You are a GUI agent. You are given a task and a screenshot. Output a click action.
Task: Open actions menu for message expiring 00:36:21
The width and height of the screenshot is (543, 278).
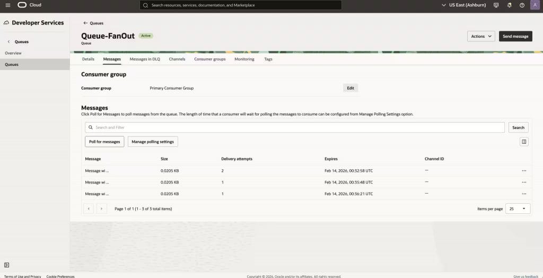click(x=524, y=194)
